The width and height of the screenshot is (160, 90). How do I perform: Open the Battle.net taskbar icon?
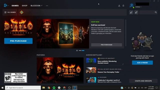point(75,88)
